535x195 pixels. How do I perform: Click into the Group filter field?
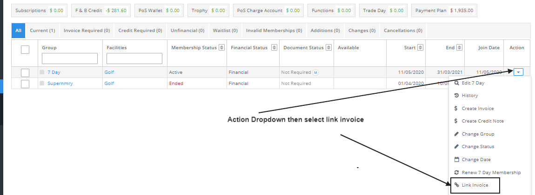(x=70, y=58)
